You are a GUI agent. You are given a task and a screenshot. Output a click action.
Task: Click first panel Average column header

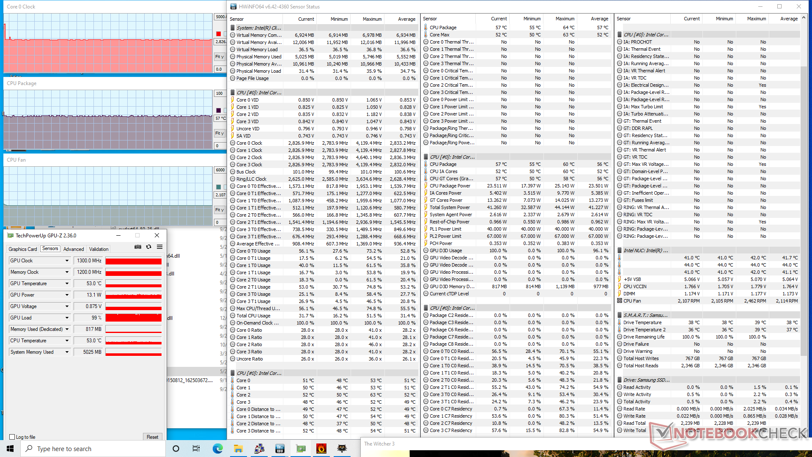(401, 19)
